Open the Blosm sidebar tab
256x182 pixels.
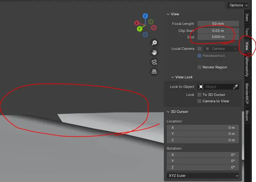(247, 115)
